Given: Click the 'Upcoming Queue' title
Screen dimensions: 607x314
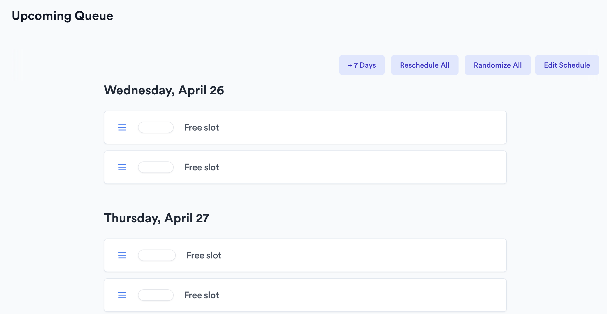Looking at the screenshot, I should [62, 16].
